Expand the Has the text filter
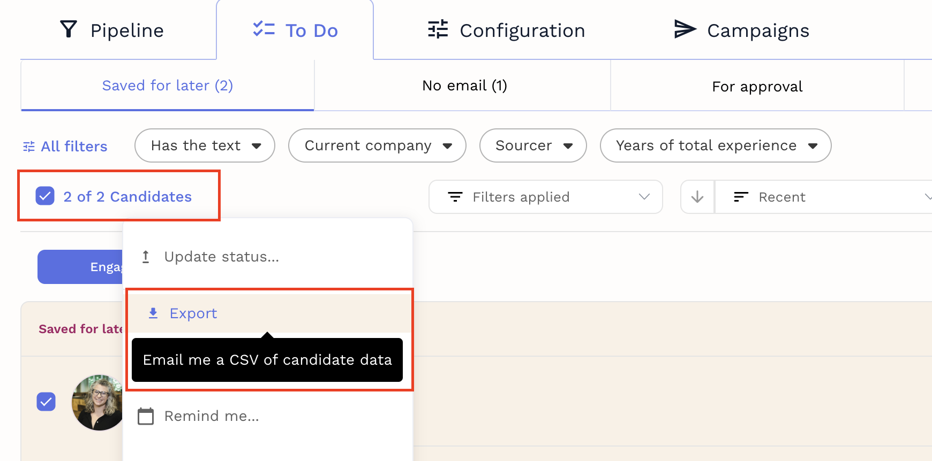Viewport: 932px width, 461px height. click(205, 145)
